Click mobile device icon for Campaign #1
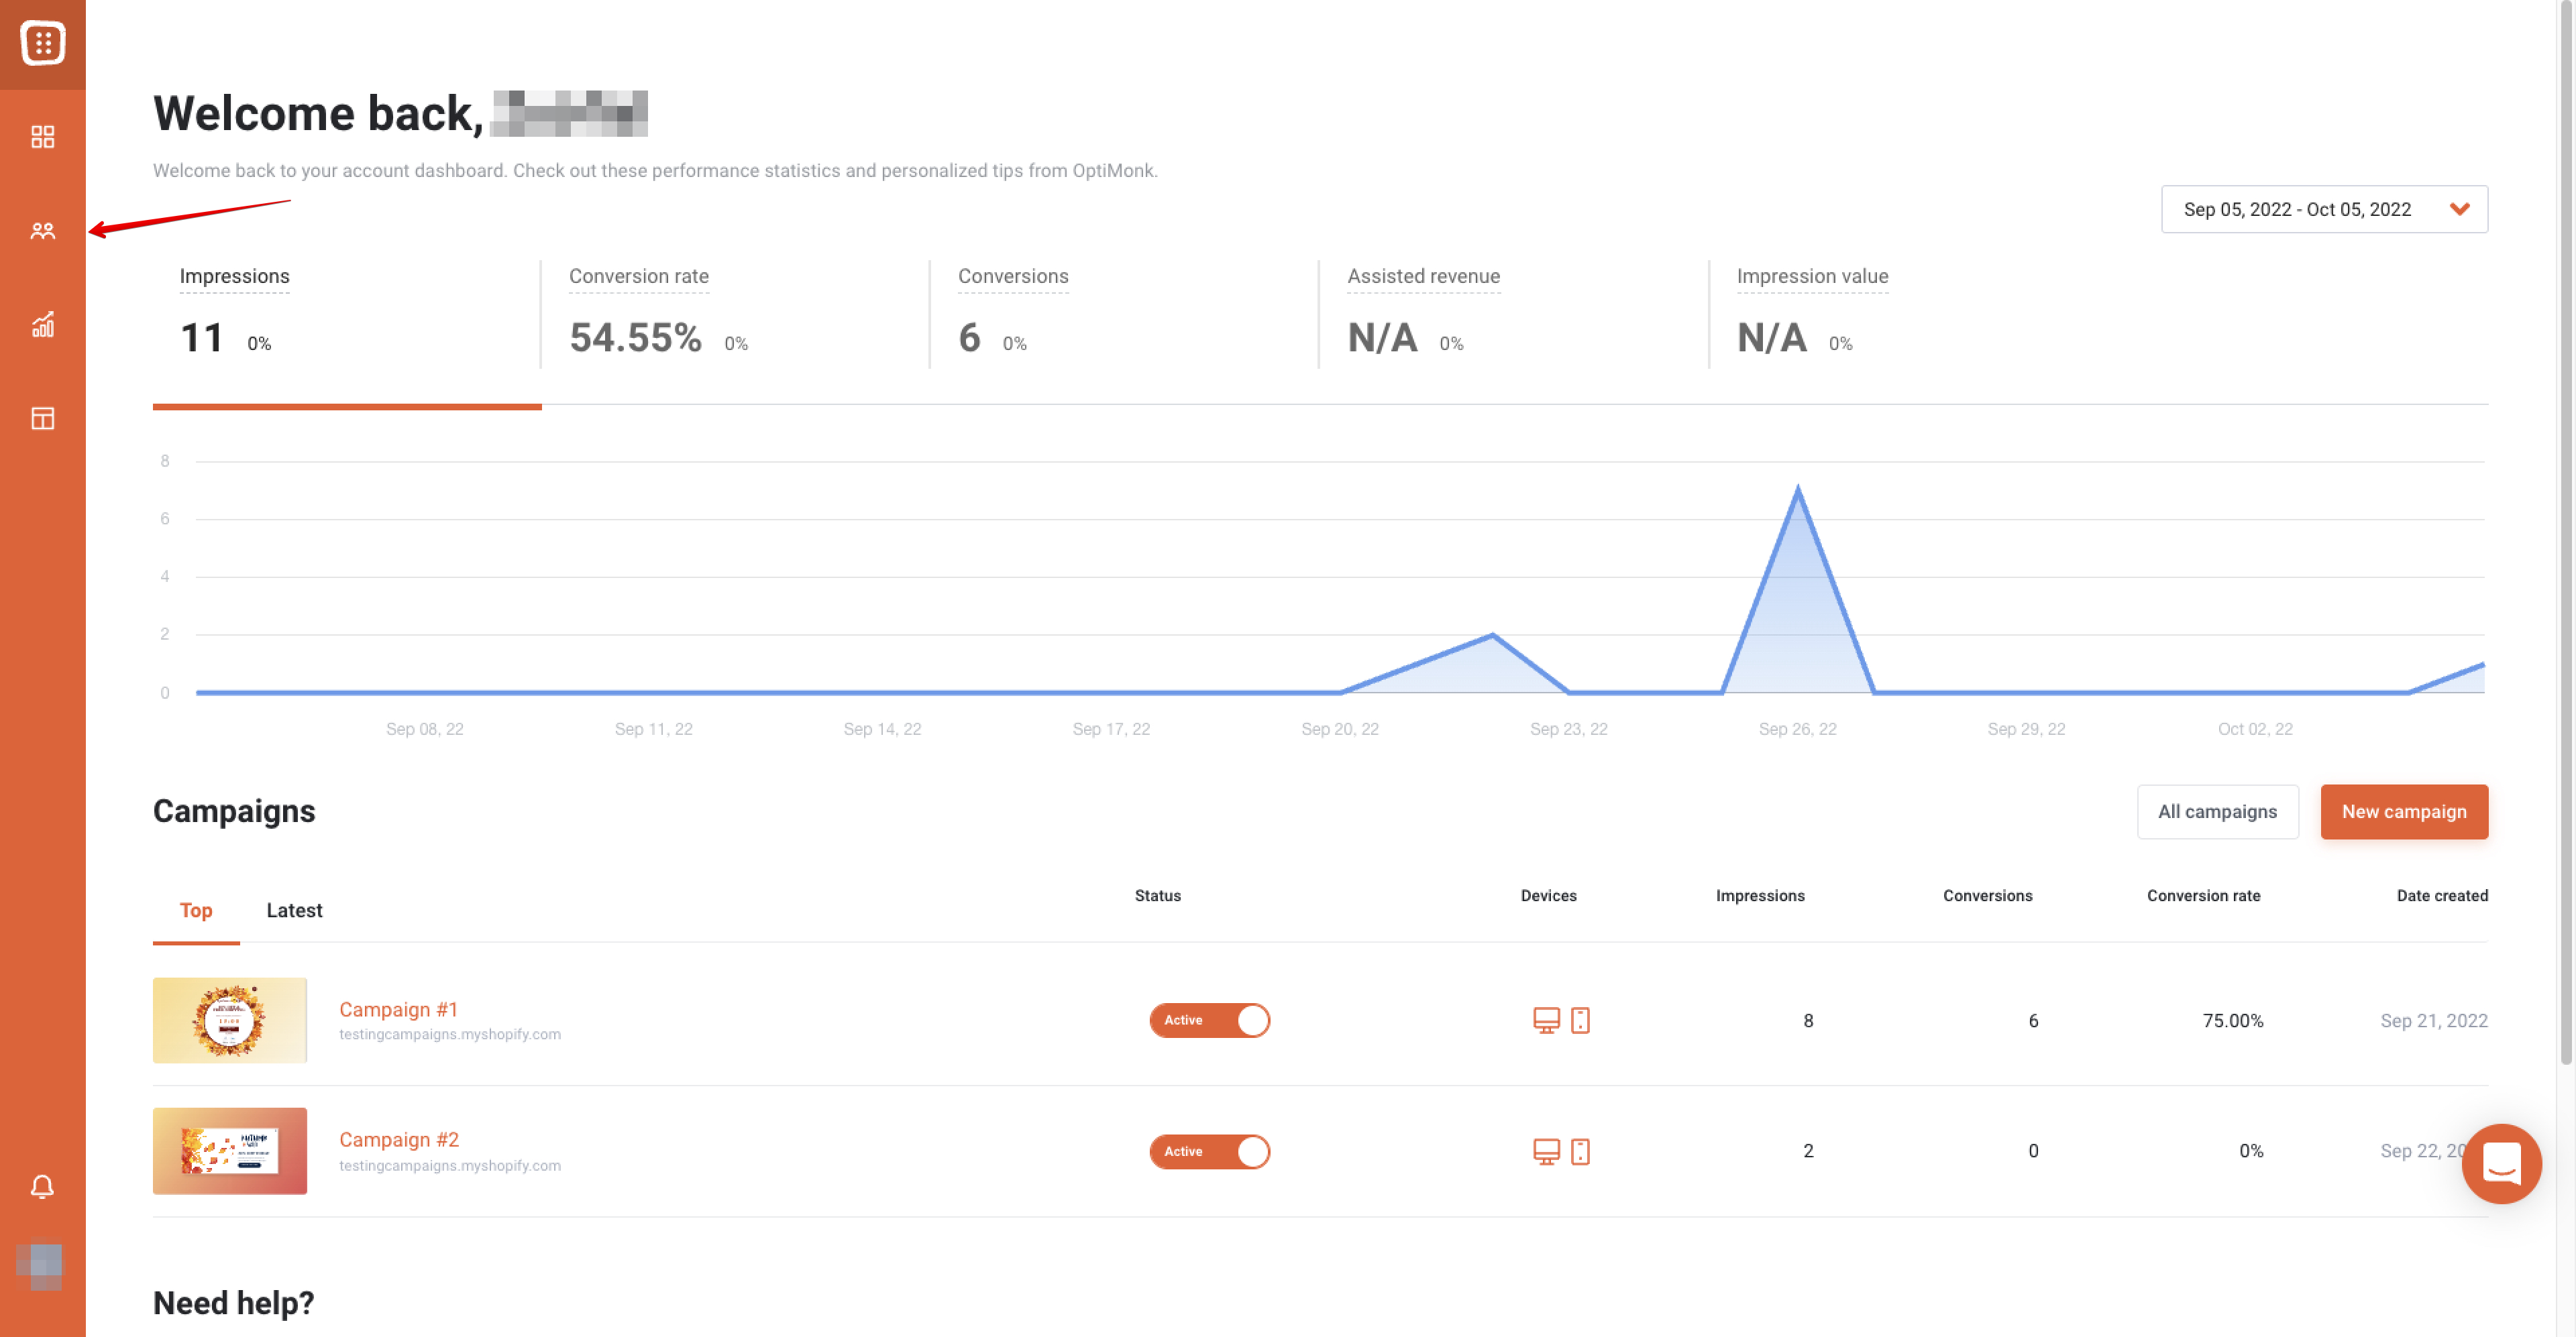Screen dimensions: 2576x1337 pyautogui.click(x=1580, y=1021)
